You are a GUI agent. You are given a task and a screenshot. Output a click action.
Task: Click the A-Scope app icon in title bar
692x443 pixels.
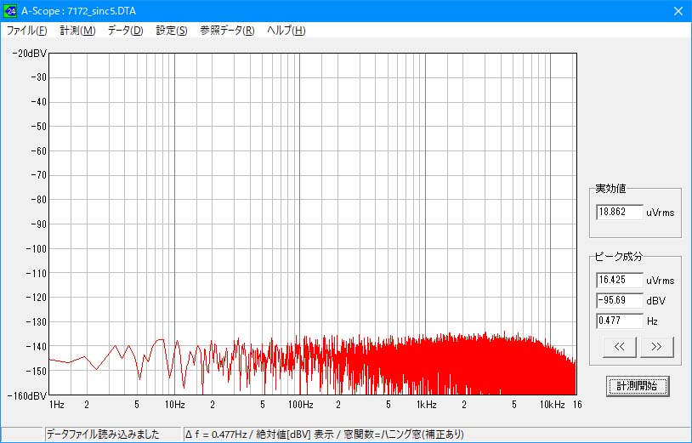[10, 11]
